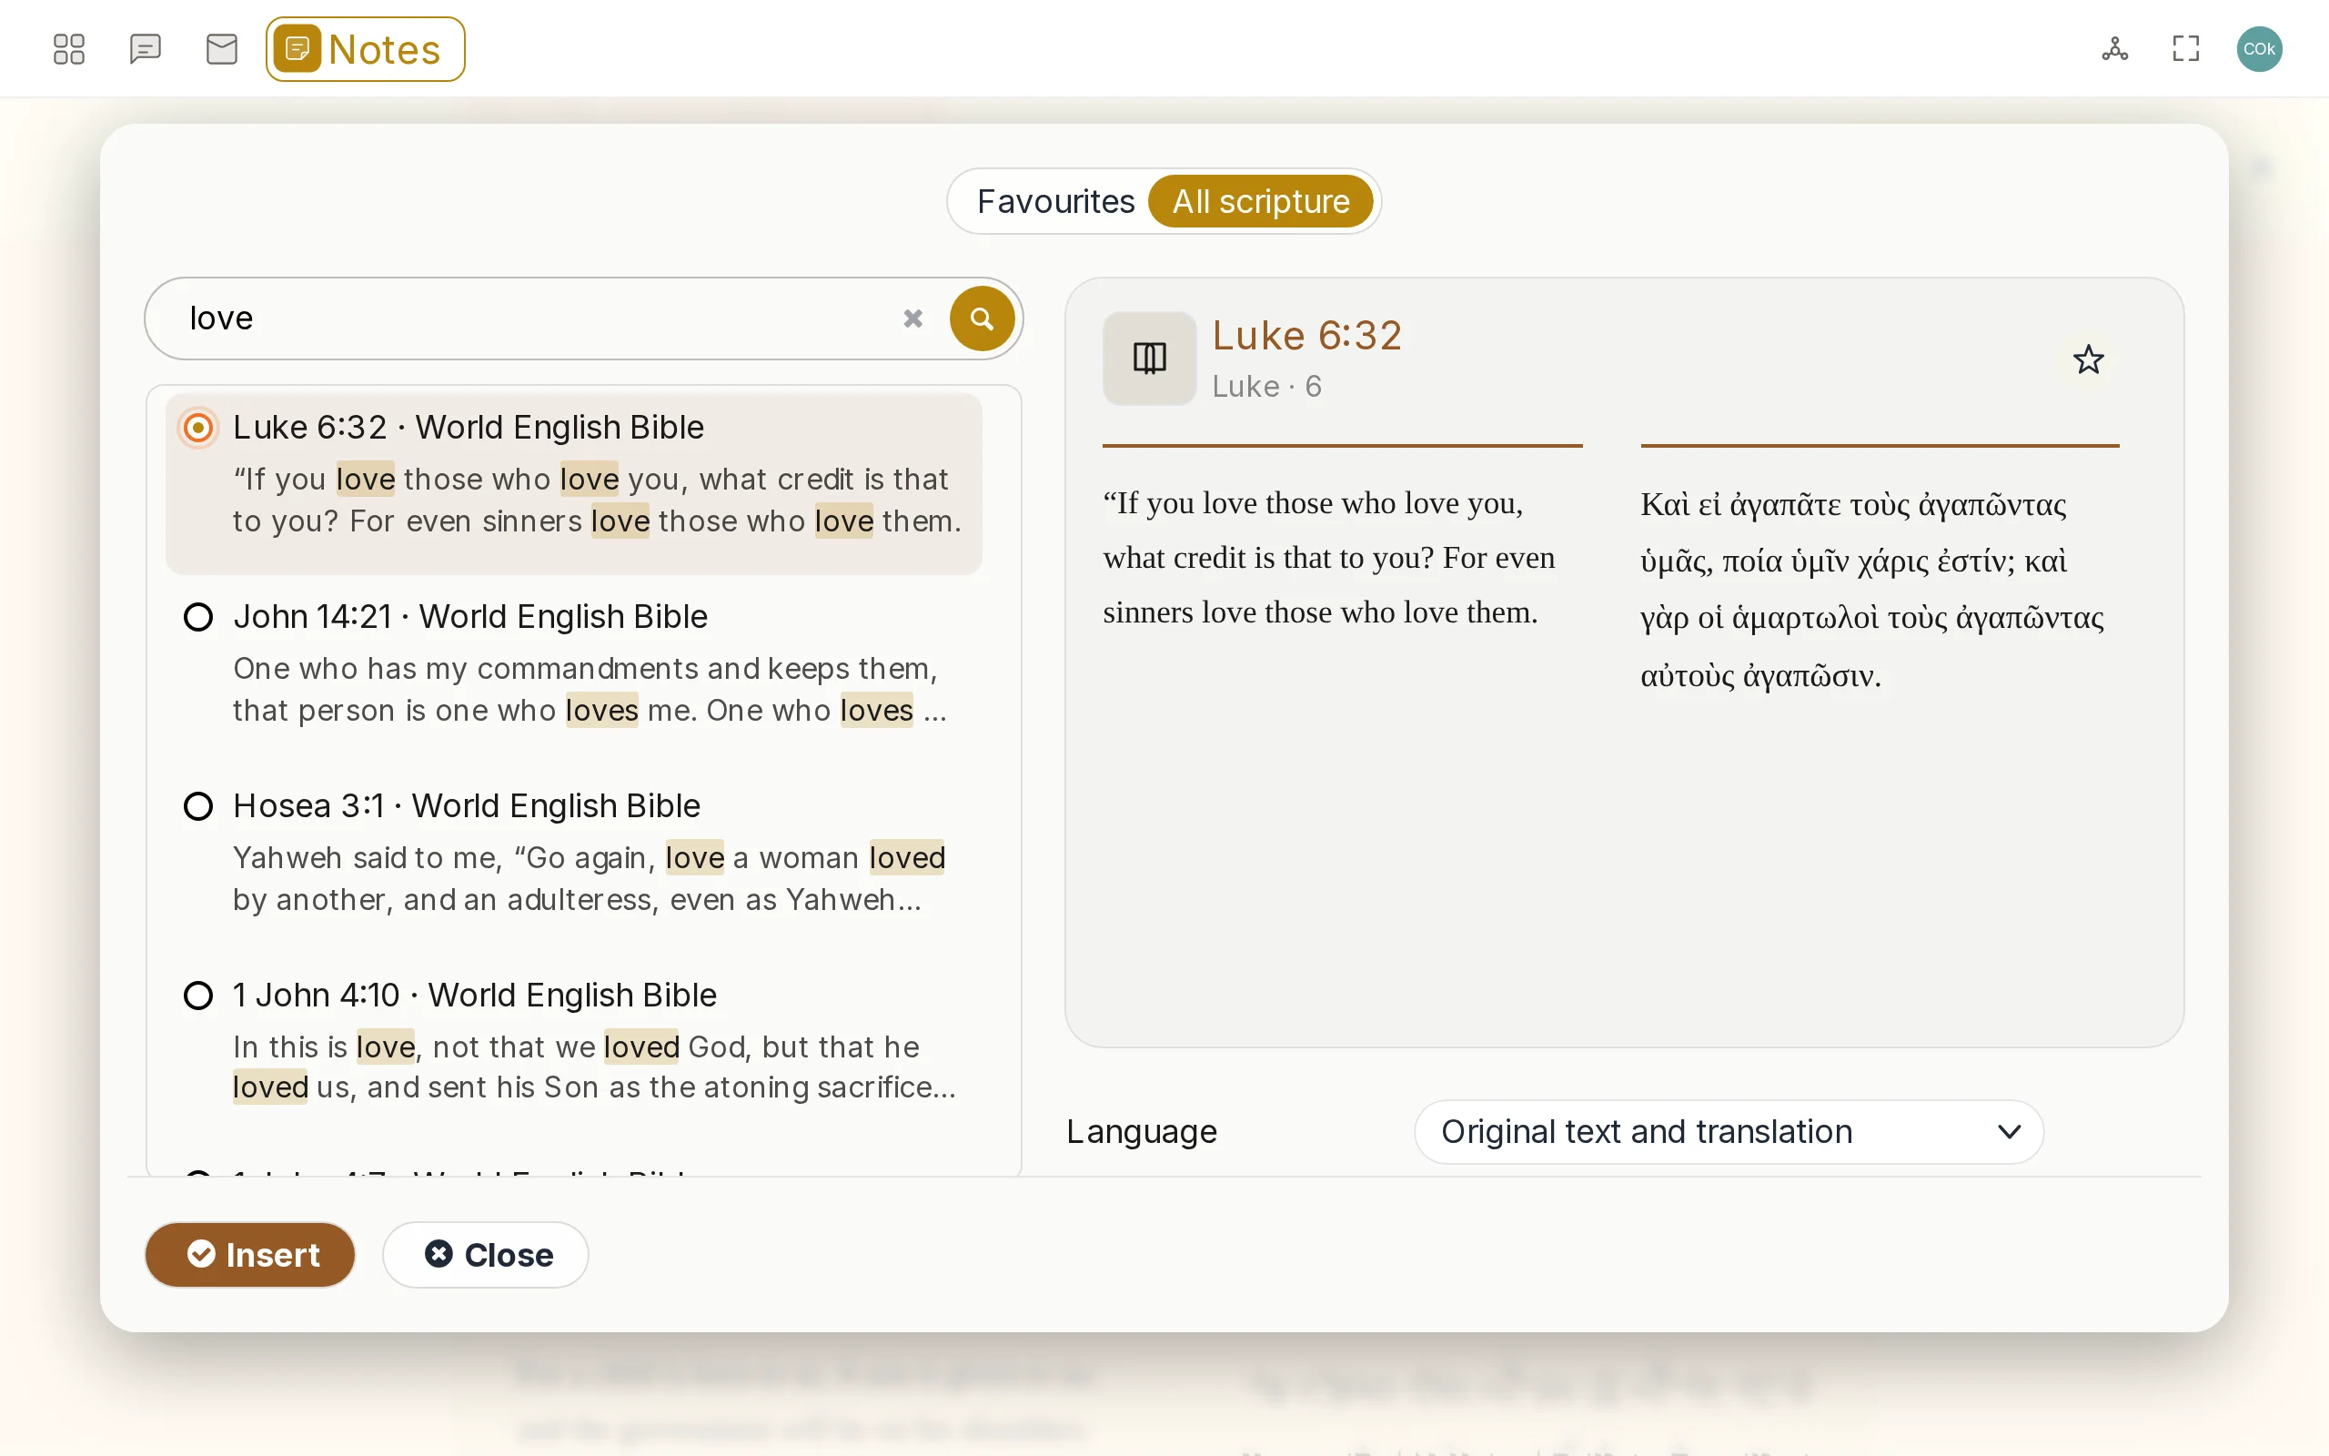Open the Language dropdown

click(1729, 1131)
